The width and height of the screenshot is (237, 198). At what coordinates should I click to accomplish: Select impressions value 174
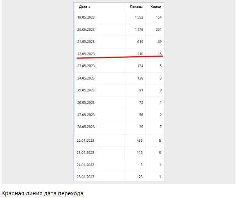point(140,66)
